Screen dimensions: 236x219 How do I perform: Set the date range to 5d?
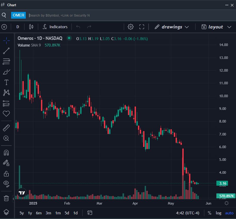tap(67, 213)
